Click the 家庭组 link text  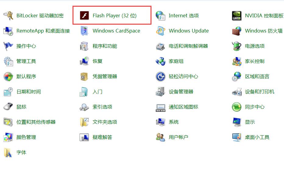point(176,61)
